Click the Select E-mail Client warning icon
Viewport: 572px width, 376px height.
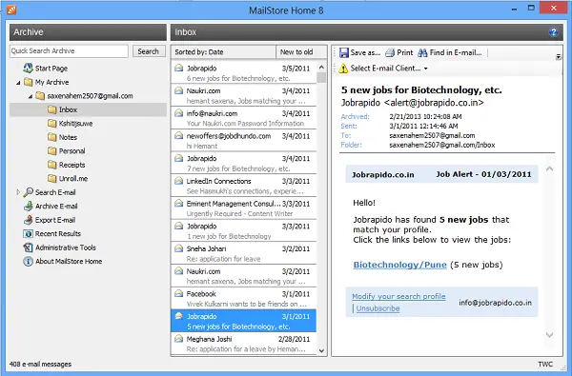(343, 69)
